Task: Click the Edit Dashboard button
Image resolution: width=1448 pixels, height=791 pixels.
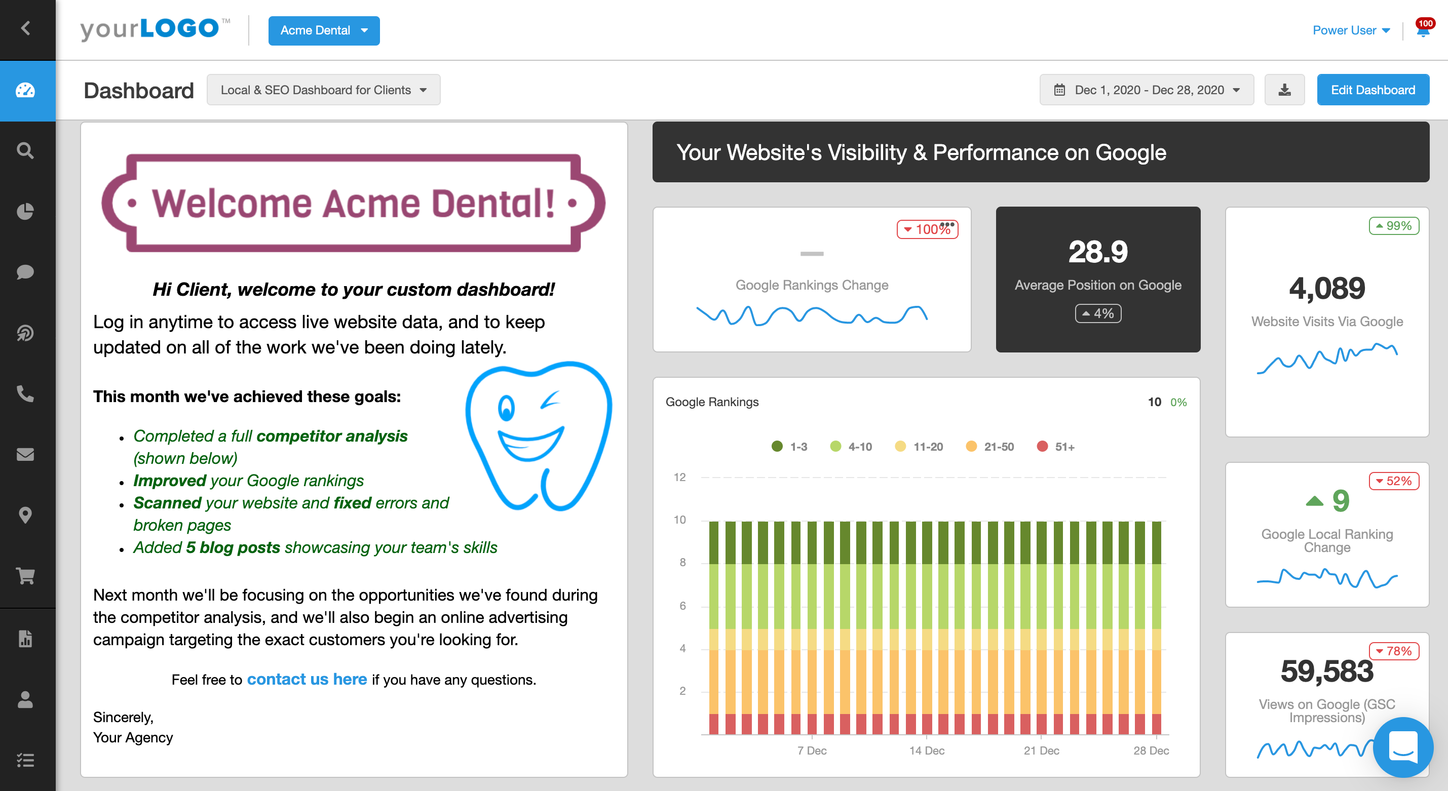Action: coord(1373,89)
